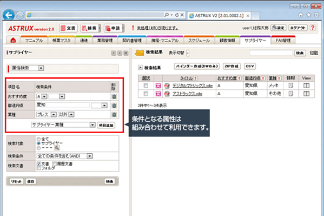Open デジタルマトリックス.xdw link
This screenshot has width=324, height=216.
pos(193,86)
